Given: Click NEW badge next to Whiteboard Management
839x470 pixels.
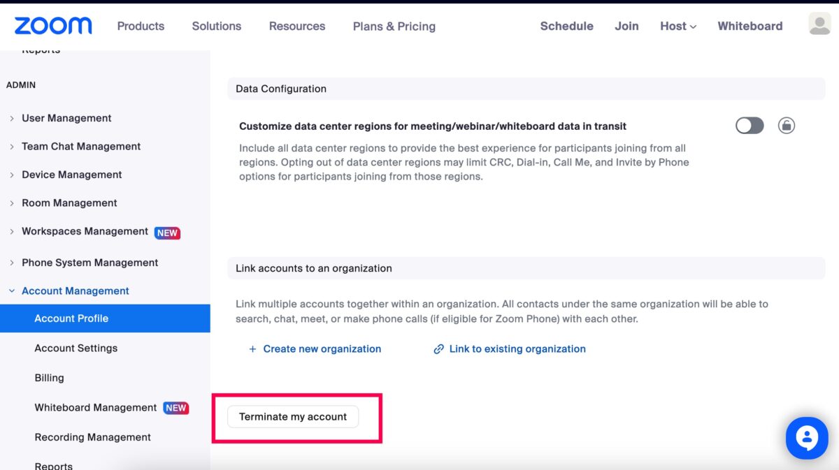Looking at the screenshot, I should (x=175, y=408).
